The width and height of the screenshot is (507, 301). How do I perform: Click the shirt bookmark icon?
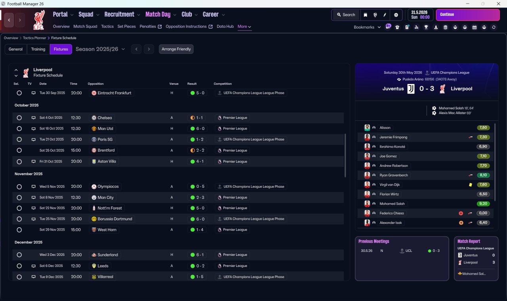point(397,27)
